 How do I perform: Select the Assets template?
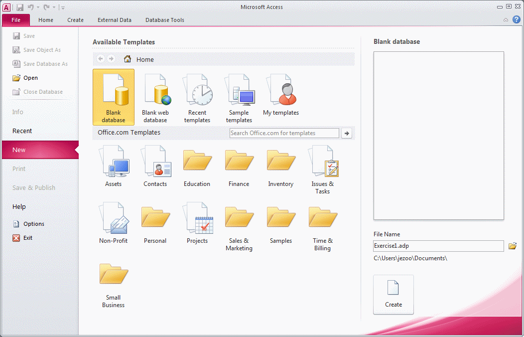[113, 166]
